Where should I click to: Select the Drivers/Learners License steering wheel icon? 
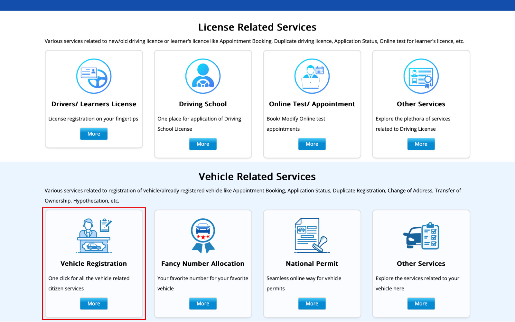click(x=94, y=76)
